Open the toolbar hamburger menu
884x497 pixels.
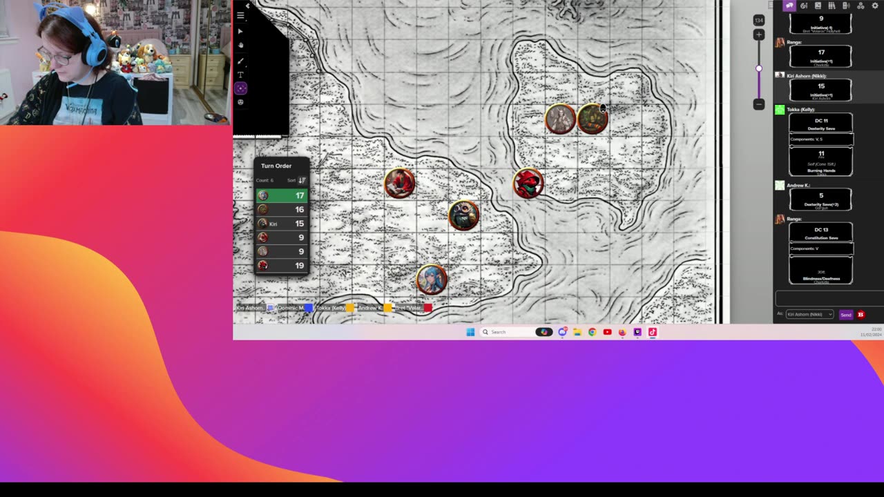click(240, 15)
